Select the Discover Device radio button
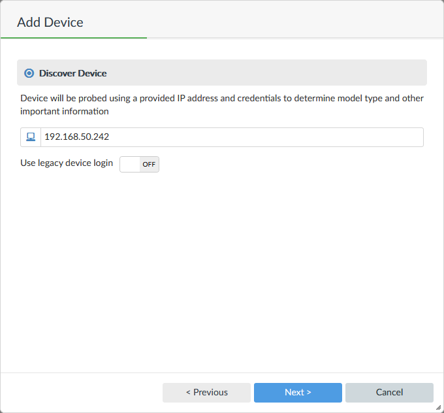This screenshot has width=444, height=413. pos(29,73)
